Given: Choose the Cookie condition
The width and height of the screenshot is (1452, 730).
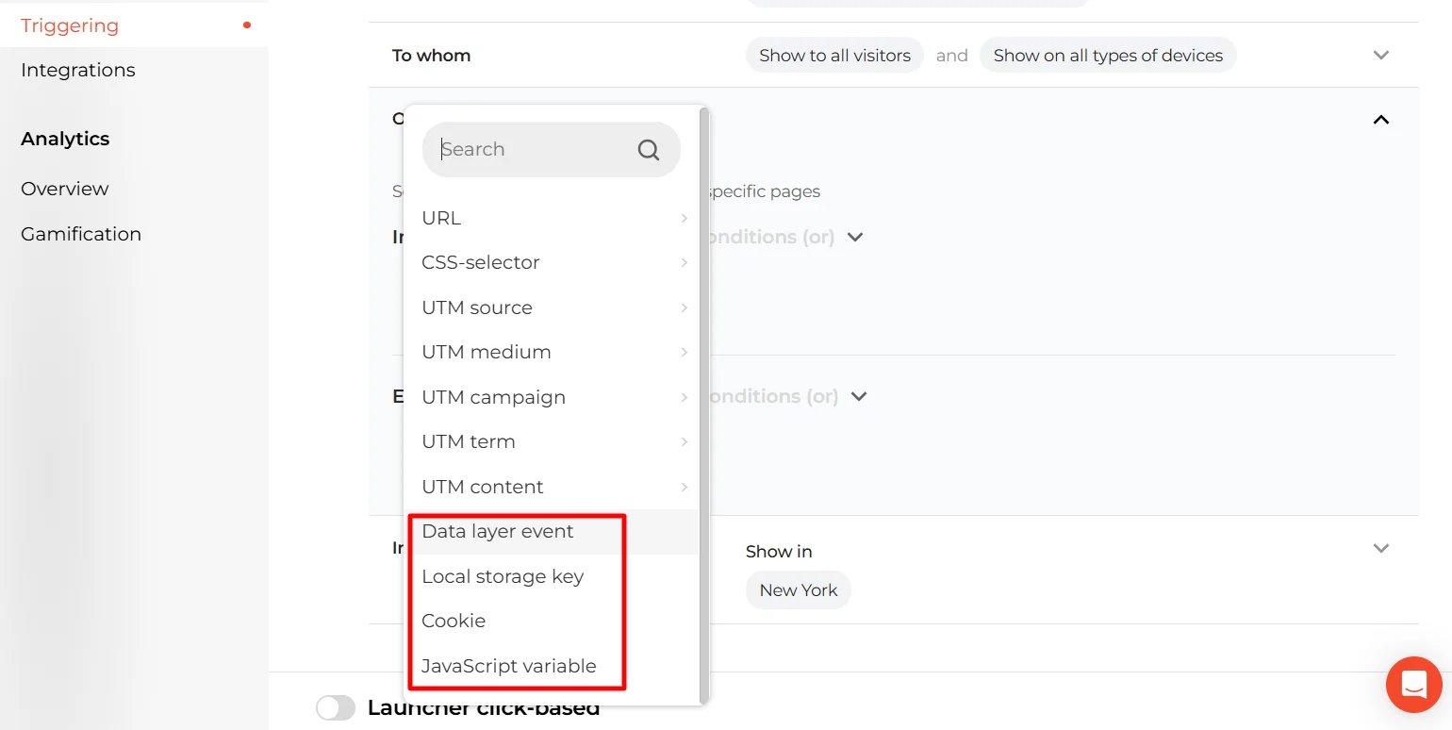Looking at the screenshot, I should click(x=454, y=621).
